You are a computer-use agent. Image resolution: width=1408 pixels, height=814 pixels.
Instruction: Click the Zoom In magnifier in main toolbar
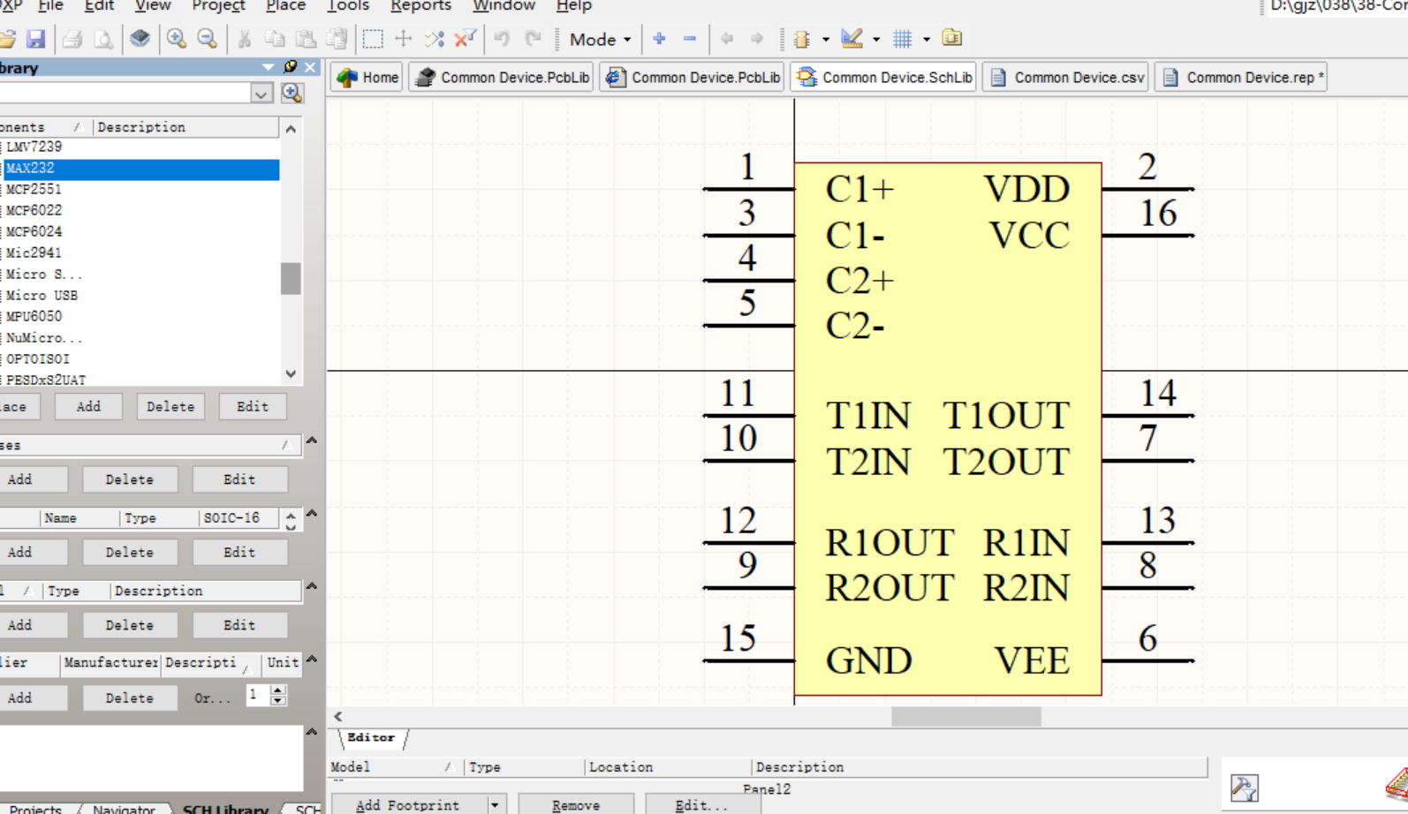point(177,39)
